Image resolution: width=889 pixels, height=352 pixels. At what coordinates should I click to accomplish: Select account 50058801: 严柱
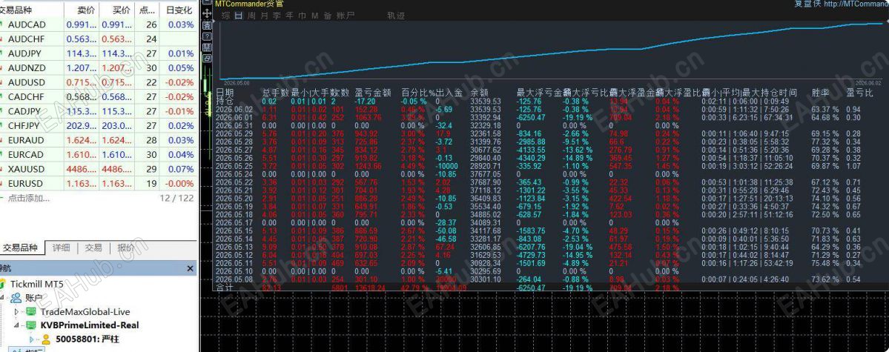pos(87,339)
